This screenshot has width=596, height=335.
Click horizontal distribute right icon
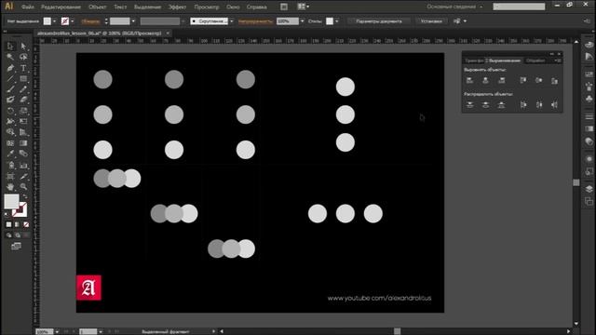click(555, 105)
